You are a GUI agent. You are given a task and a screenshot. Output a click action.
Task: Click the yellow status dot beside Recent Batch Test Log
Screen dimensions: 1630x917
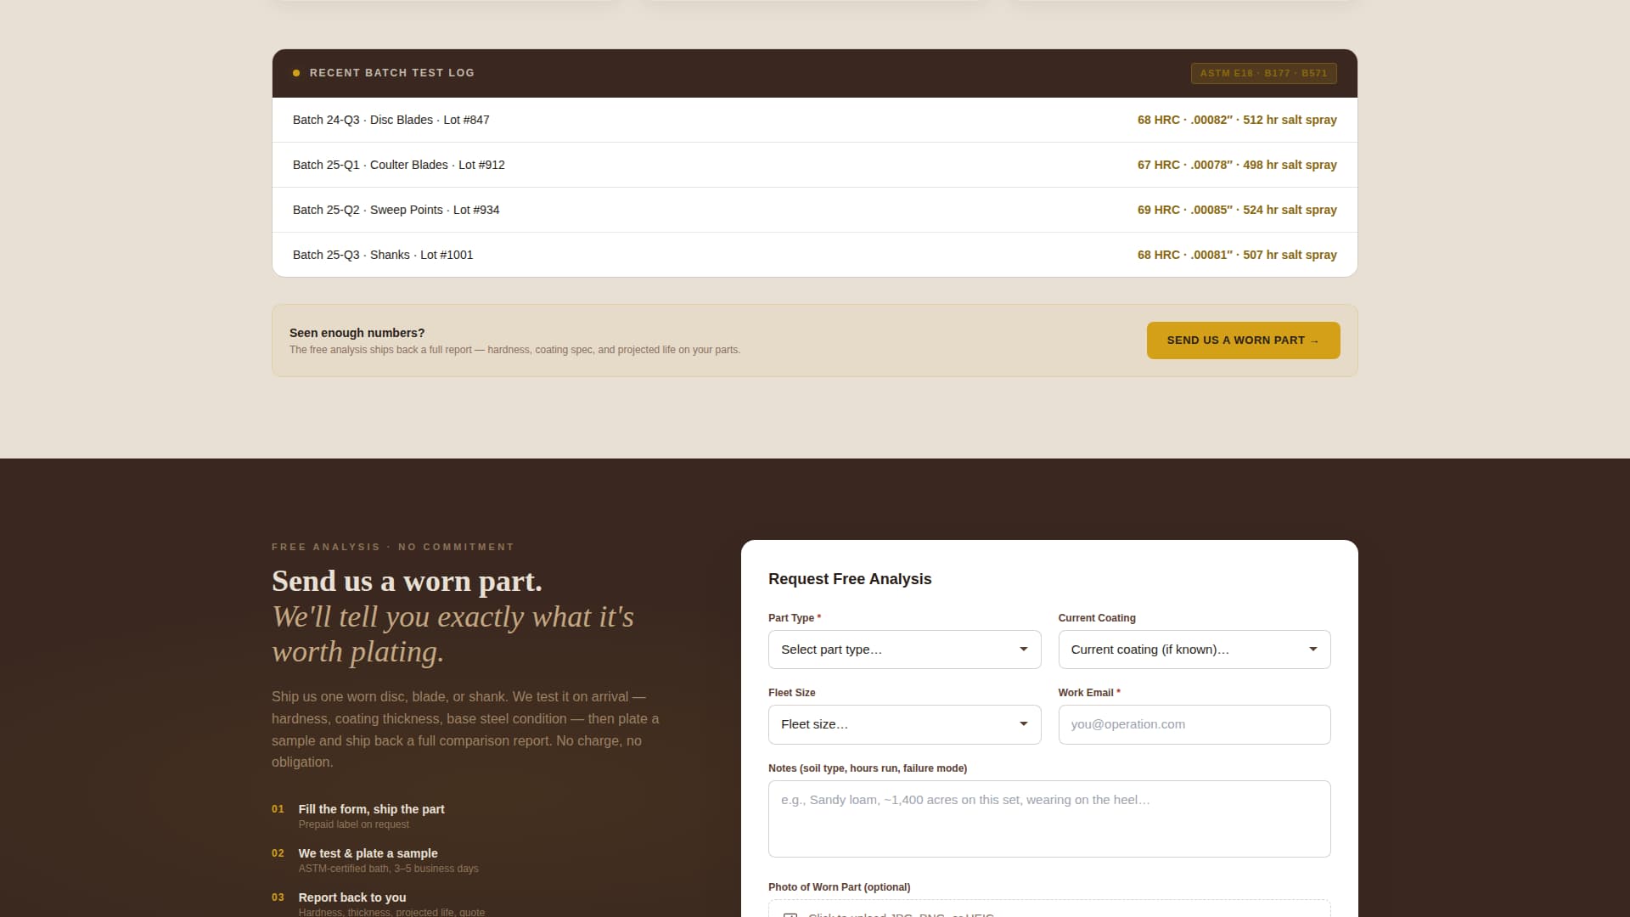295,73
